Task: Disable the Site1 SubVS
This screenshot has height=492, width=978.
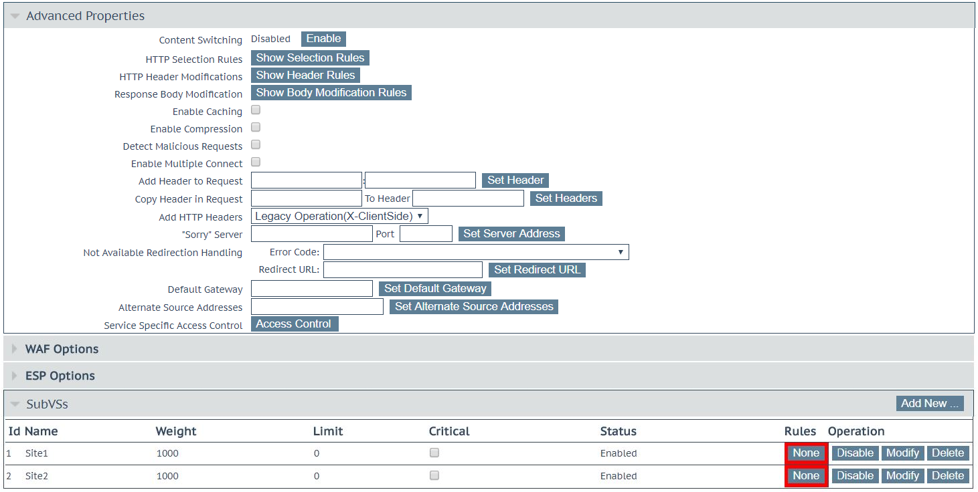Action: click(855, 453)
